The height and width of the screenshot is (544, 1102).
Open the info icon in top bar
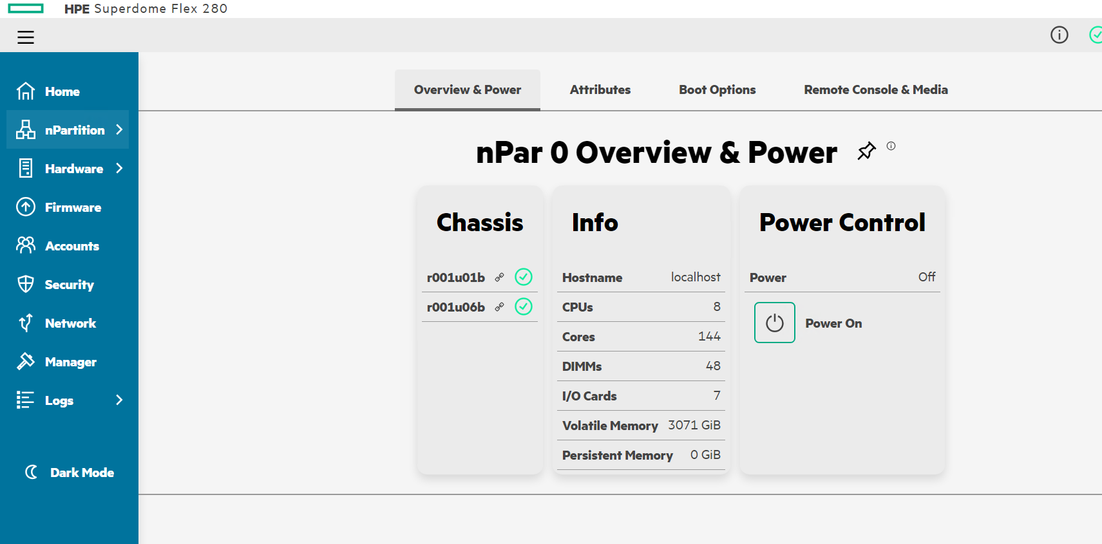(x=1059, y=35)
